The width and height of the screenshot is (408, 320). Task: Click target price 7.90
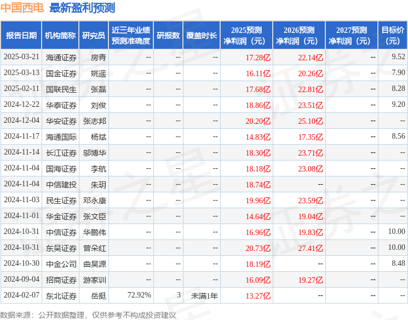(x=398, y=73)
